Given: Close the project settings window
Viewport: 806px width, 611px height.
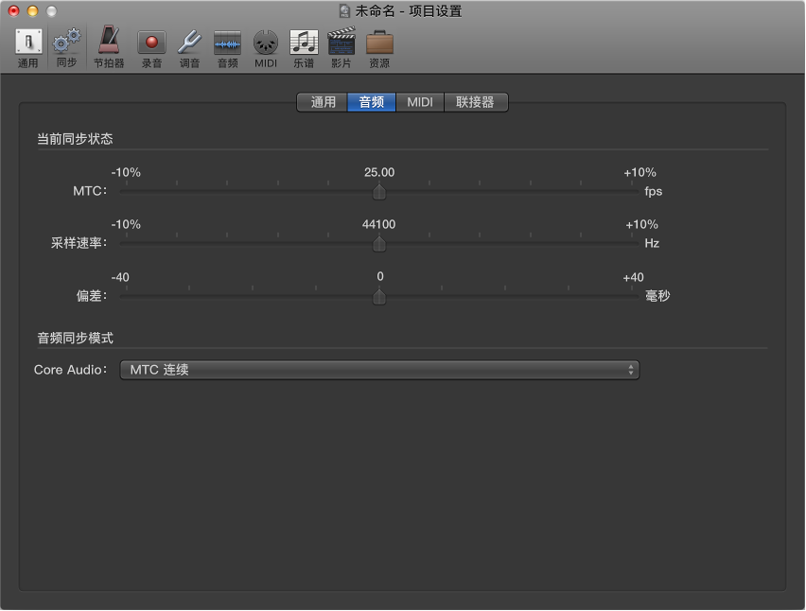Looking at the screenshot, I should pos(14,10).
